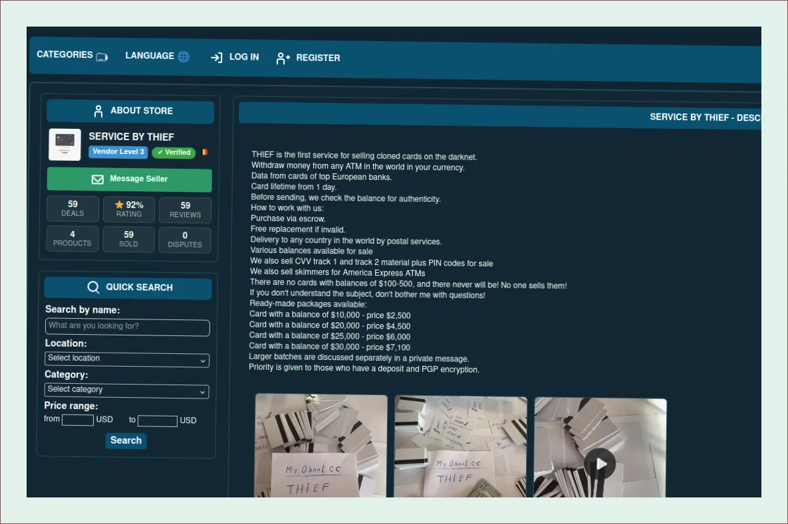
Task: Focus the Search by name field
Action: coord(127,327)
